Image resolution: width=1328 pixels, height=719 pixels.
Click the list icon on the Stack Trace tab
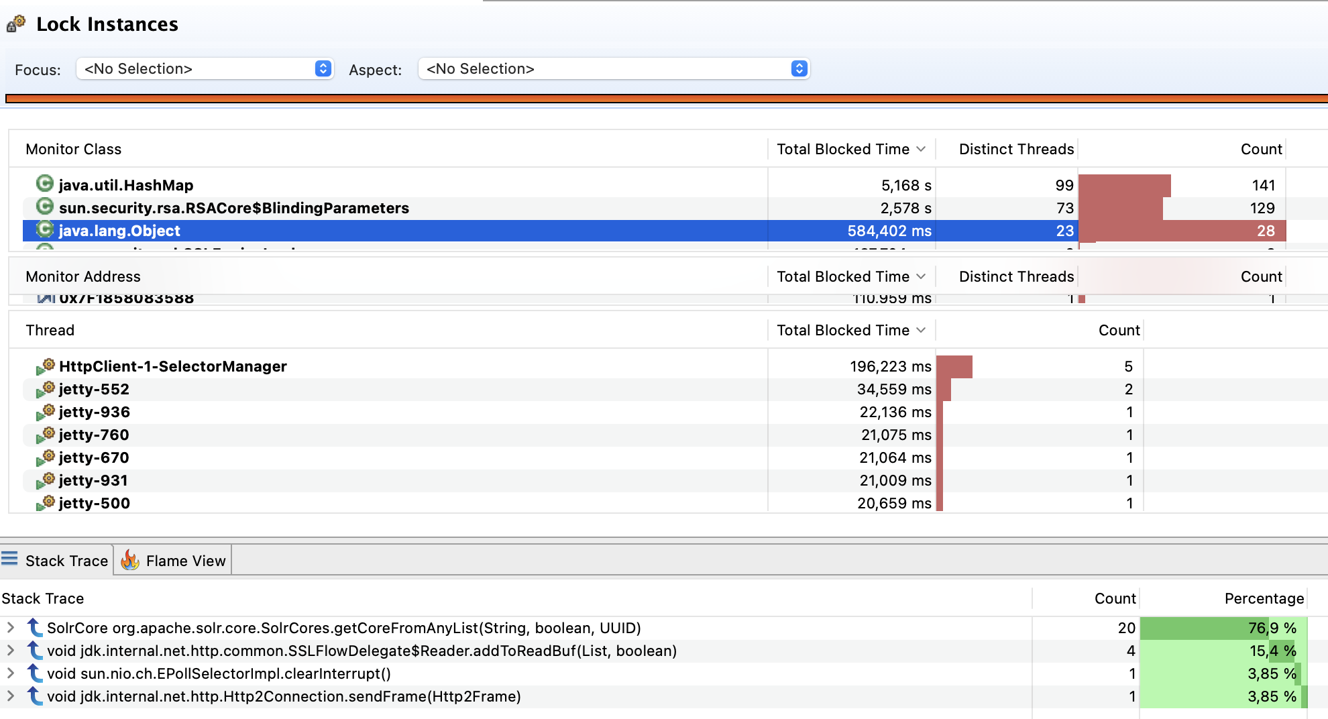coord(9,559)
